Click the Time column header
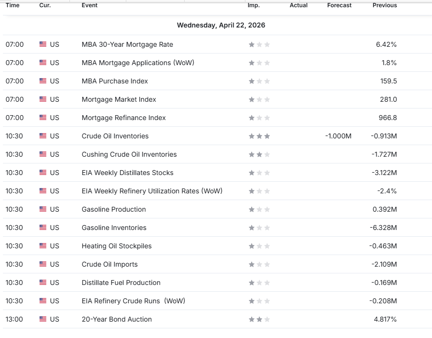This screenshot has height=338, width=432. point(13,5)
